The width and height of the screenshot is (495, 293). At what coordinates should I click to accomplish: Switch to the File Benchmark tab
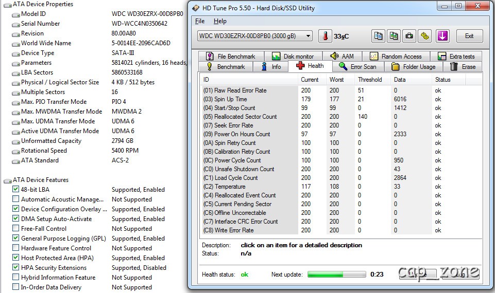point(231,57)
